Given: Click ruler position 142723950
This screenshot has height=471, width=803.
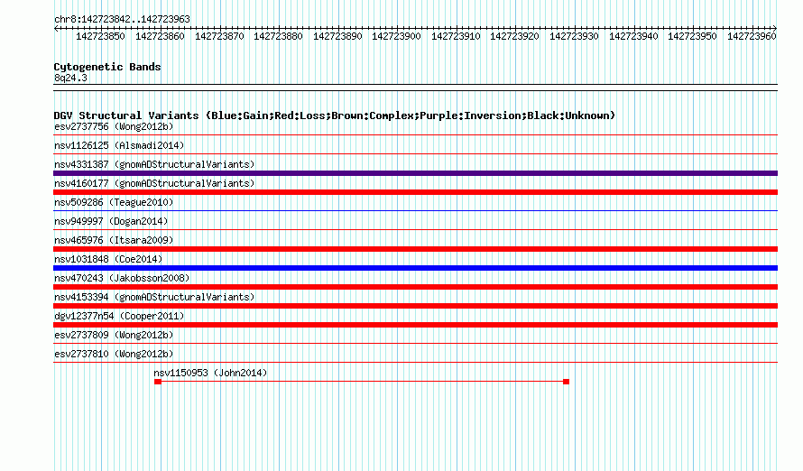Looking at the screenshot, I should click(x=692, y=36).
